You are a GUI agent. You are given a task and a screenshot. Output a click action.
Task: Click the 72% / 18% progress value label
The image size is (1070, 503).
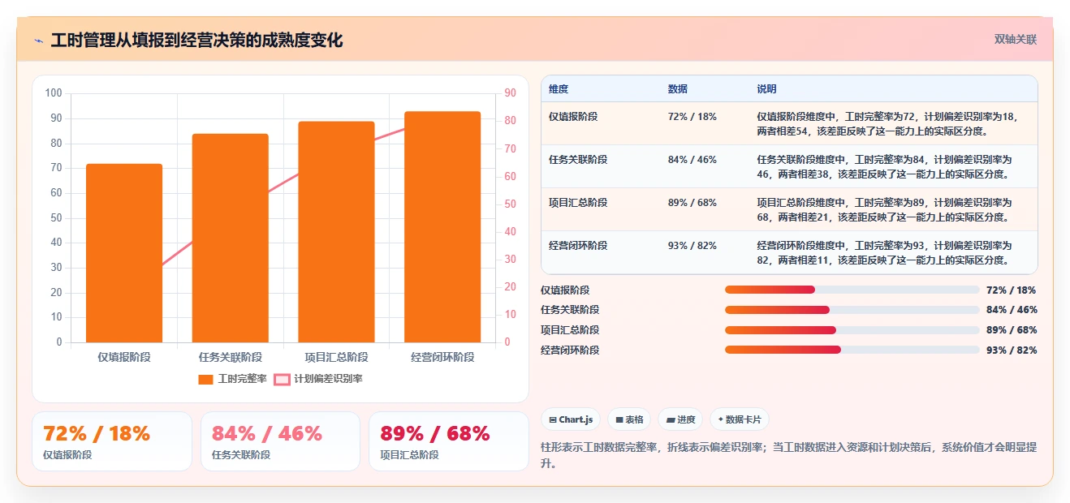point(1012,290)
